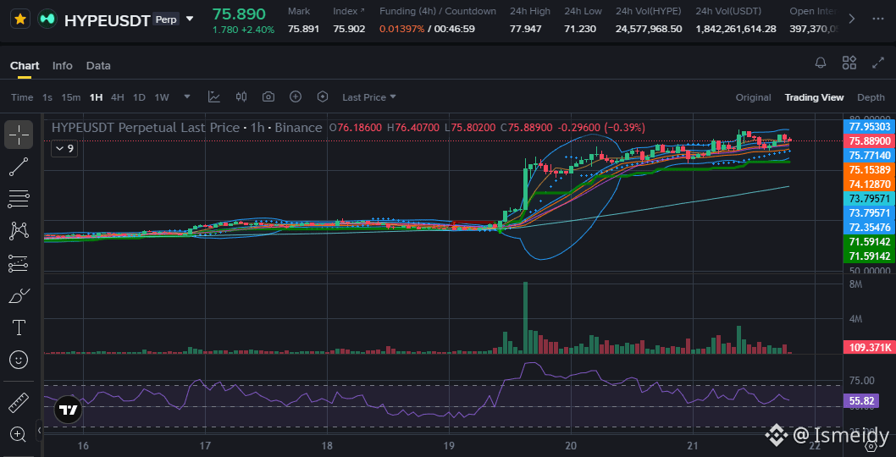This screenshot has width=896, height=457.
Task: Switch to Trading View chart
Action: tap(815, 97)
